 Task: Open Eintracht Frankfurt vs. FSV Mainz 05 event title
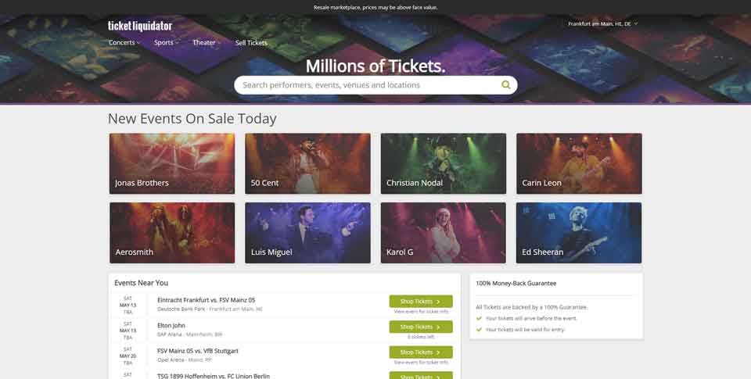click(x=206, y=300)
